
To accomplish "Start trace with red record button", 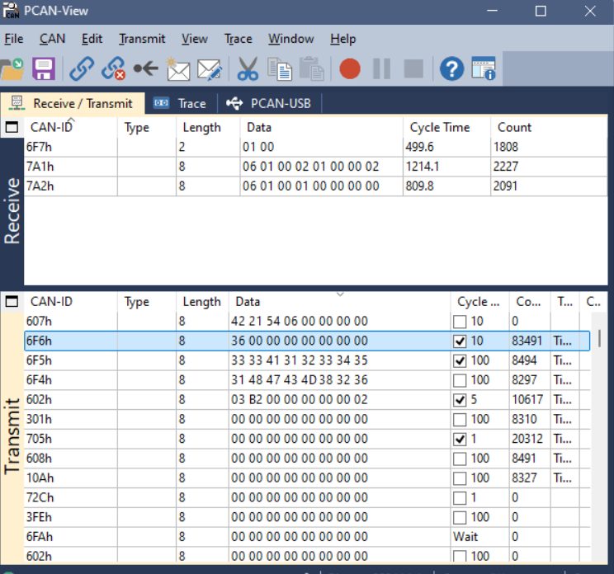I will click(350, 68).
